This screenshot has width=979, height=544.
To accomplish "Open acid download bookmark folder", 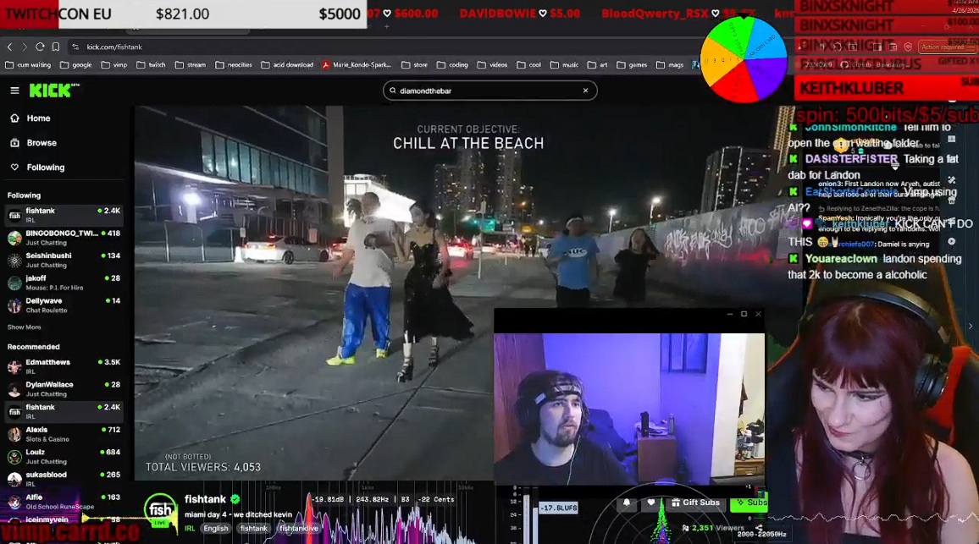I will pyautogui.click(x=287, y=65).
